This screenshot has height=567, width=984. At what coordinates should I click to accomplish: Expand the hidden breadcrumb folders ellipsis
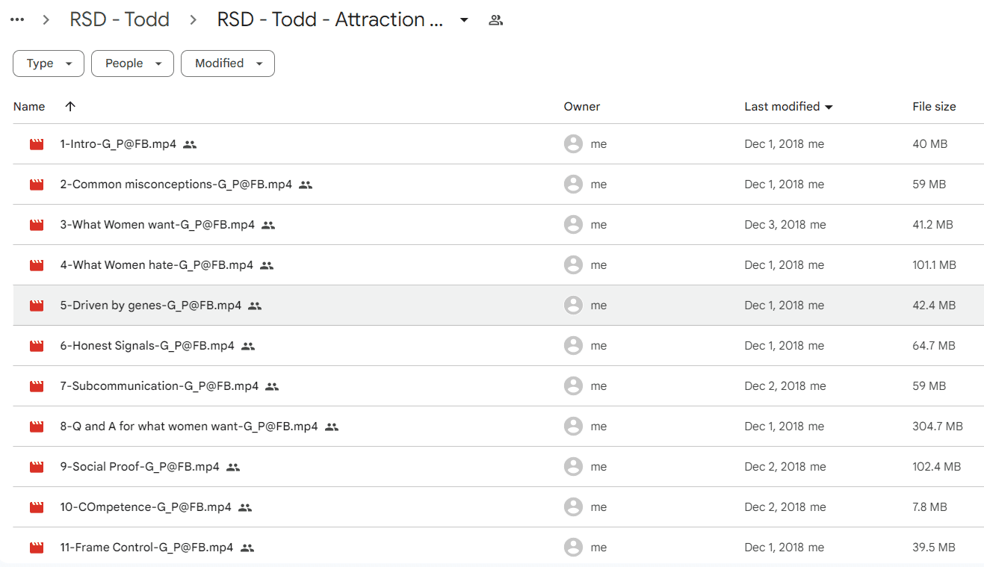[x=17, y=20]
